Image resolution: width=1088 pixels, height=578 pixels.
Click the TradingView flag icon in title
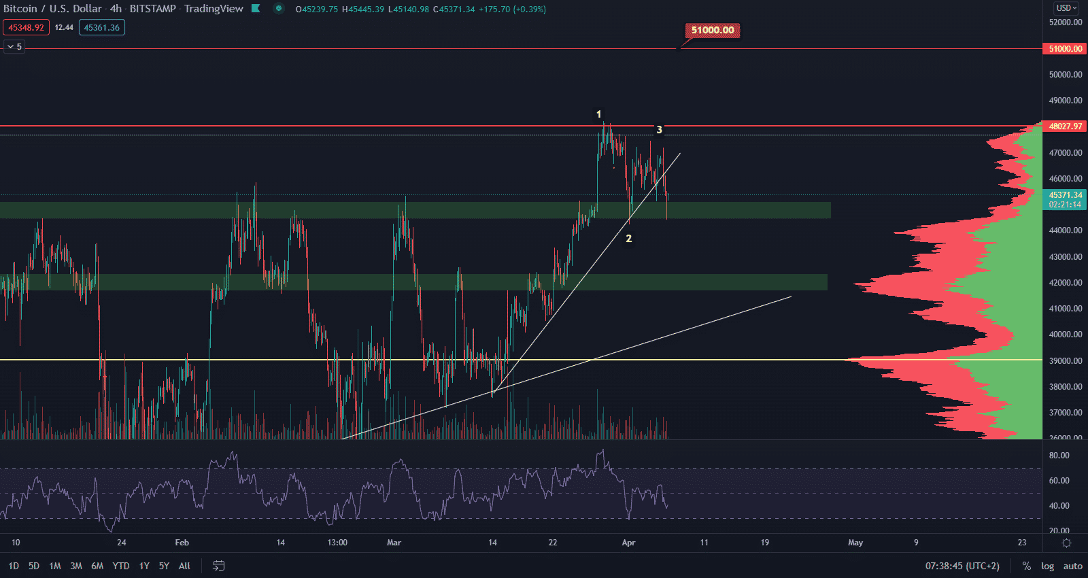click(x=256, y=9)
